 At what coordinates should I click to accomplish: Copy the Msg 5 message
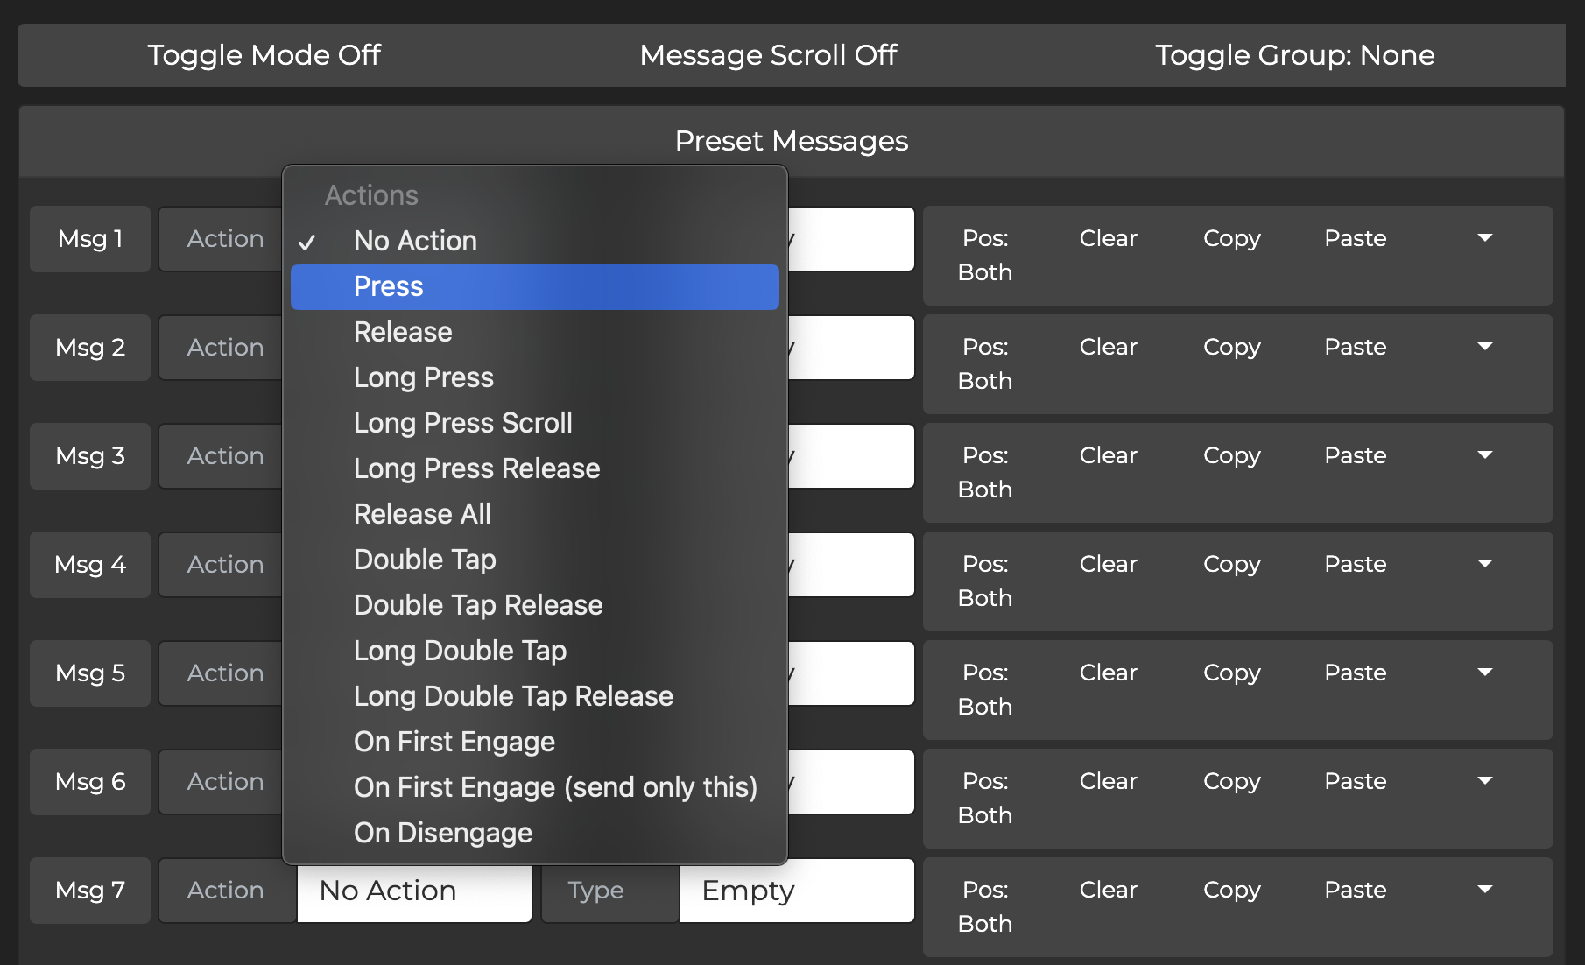coord(1231,673)
